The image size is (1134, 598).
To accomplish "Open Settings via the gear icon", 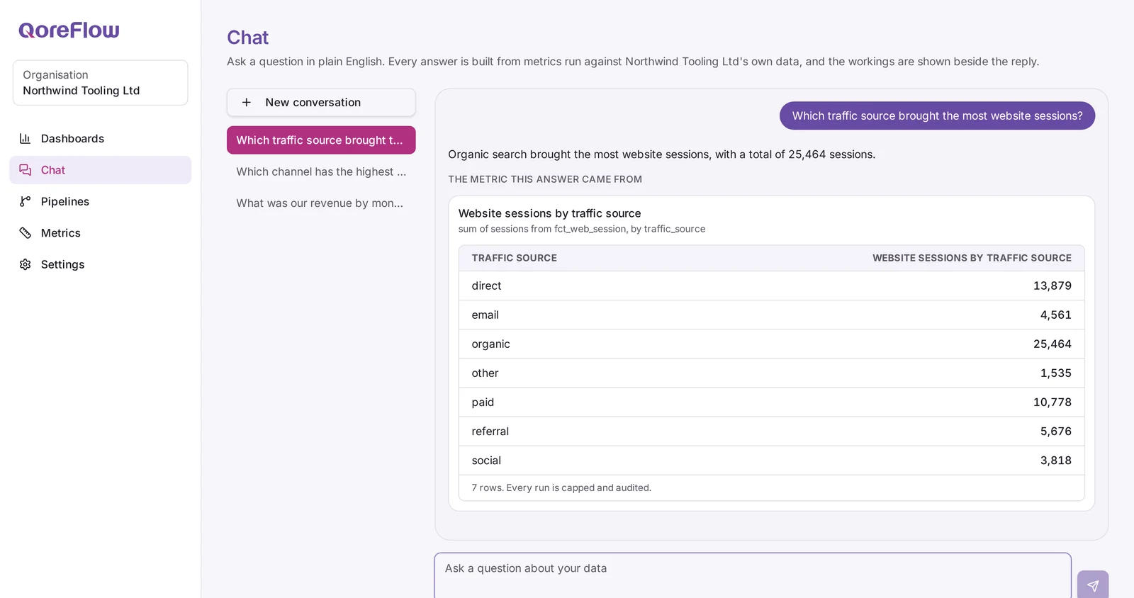I will click(25, 264).
